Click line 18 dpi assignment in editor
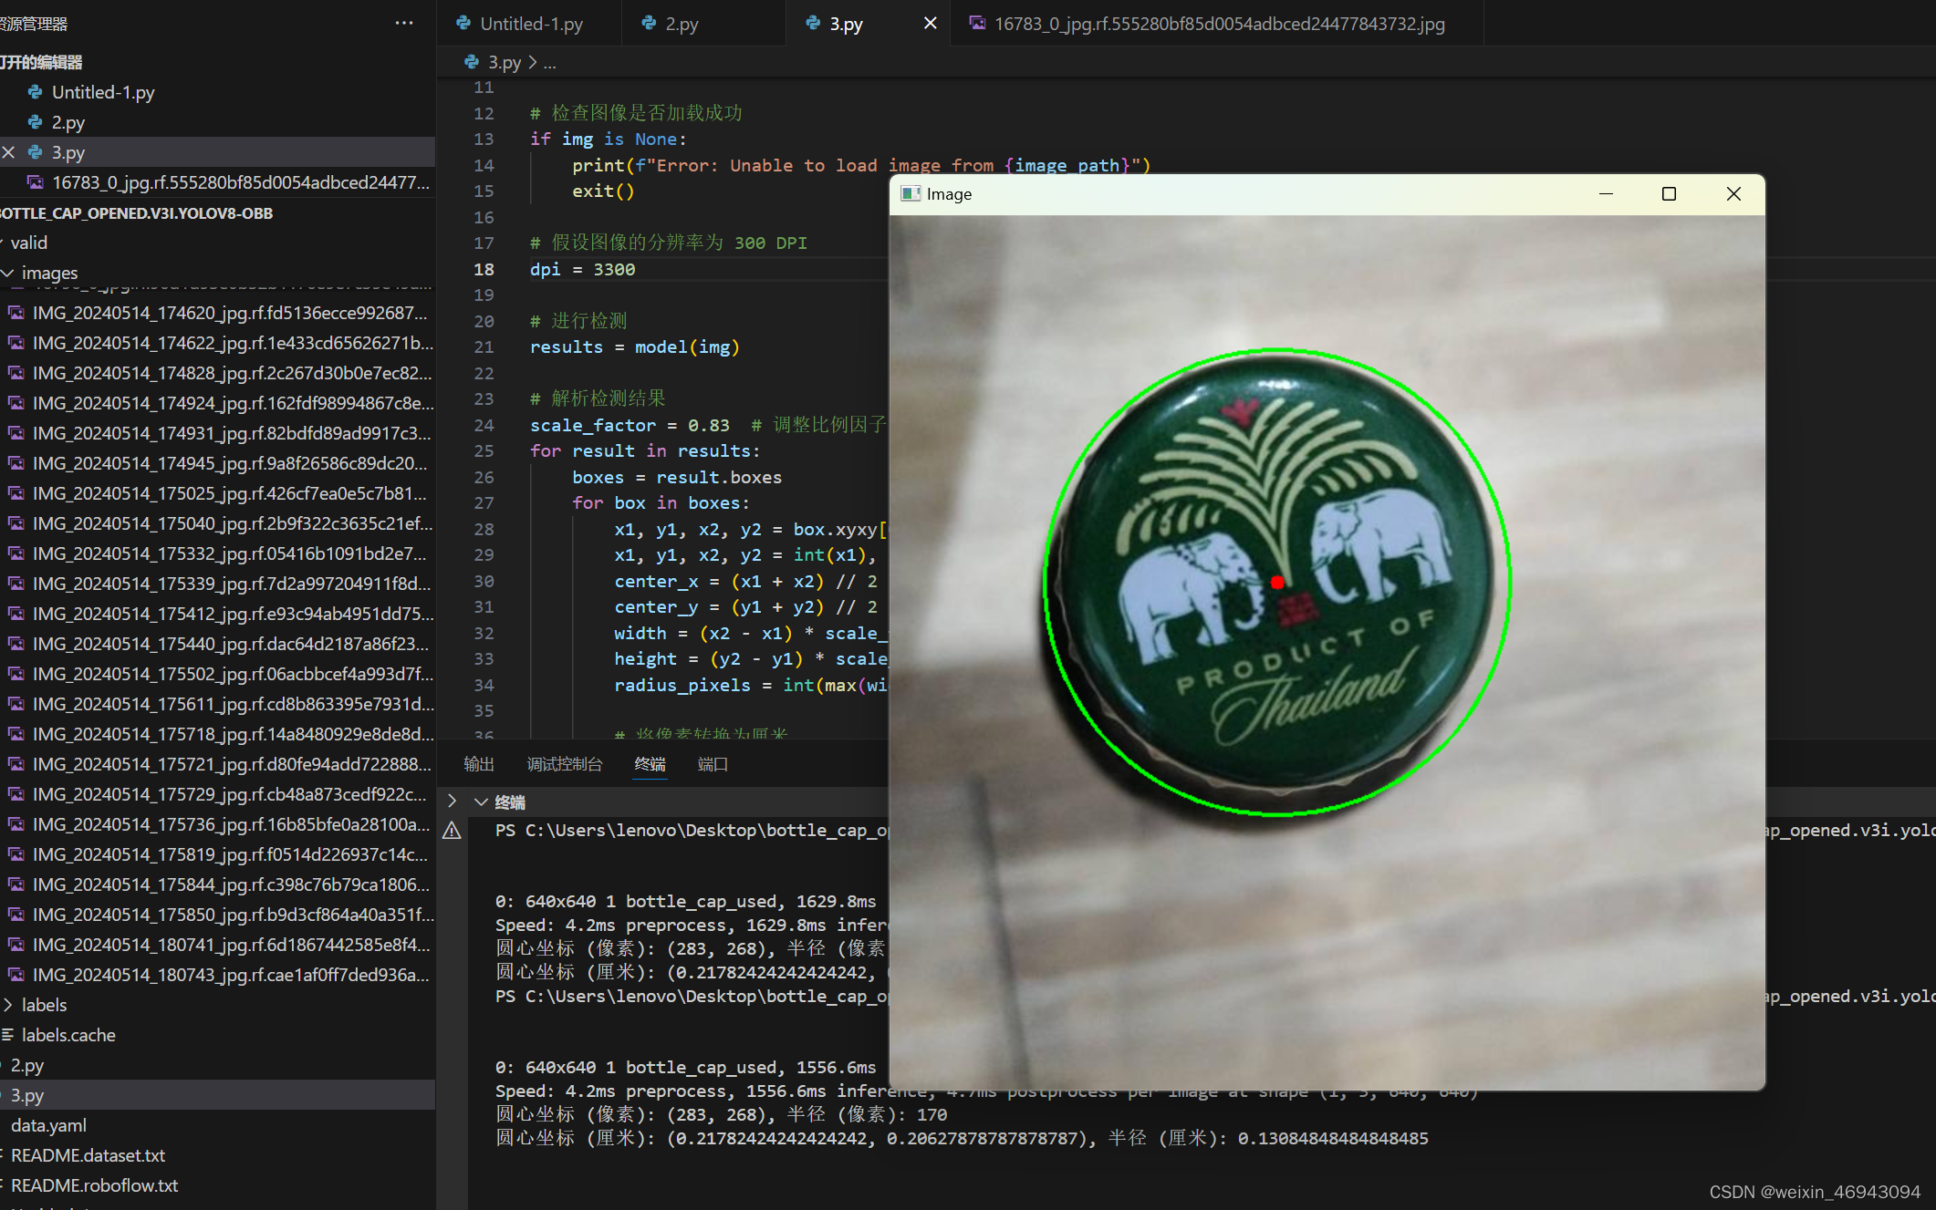1936x1210 pixels. [x=582, y=269]
